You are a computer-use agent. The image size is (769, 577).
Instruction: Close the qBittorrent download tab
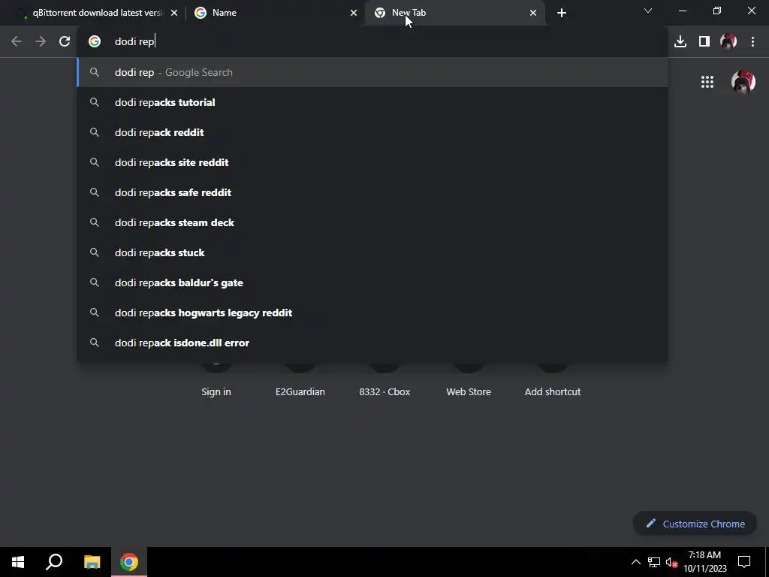coord(174,13)
